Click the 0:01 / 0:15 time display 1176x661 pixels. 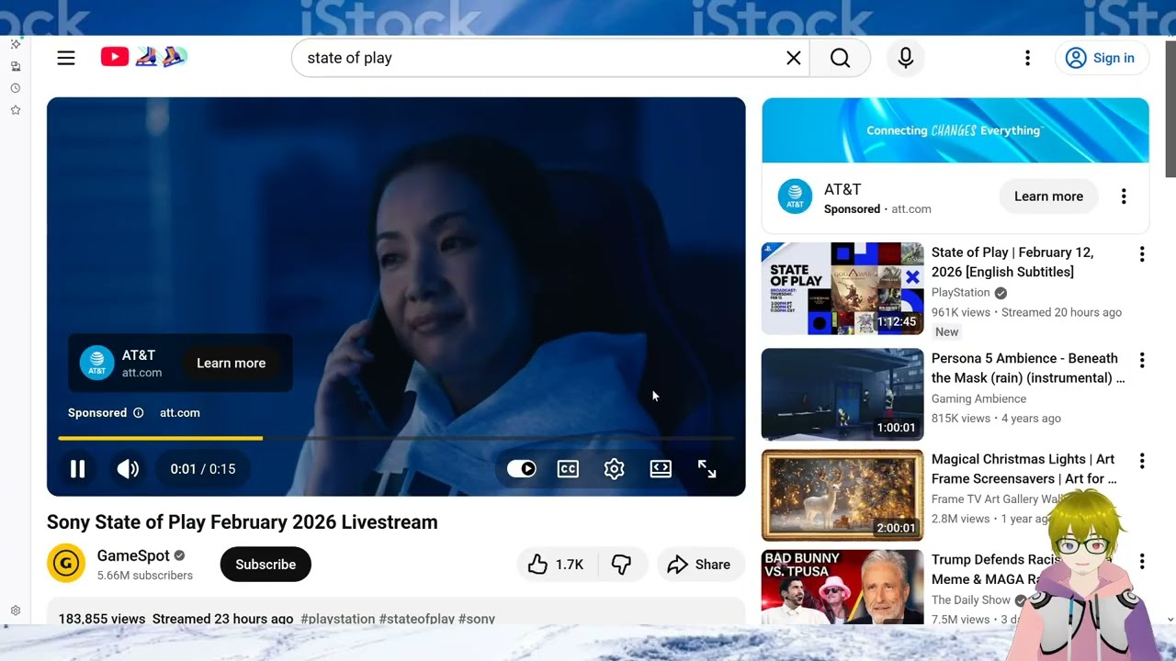[x=203, y=469]
